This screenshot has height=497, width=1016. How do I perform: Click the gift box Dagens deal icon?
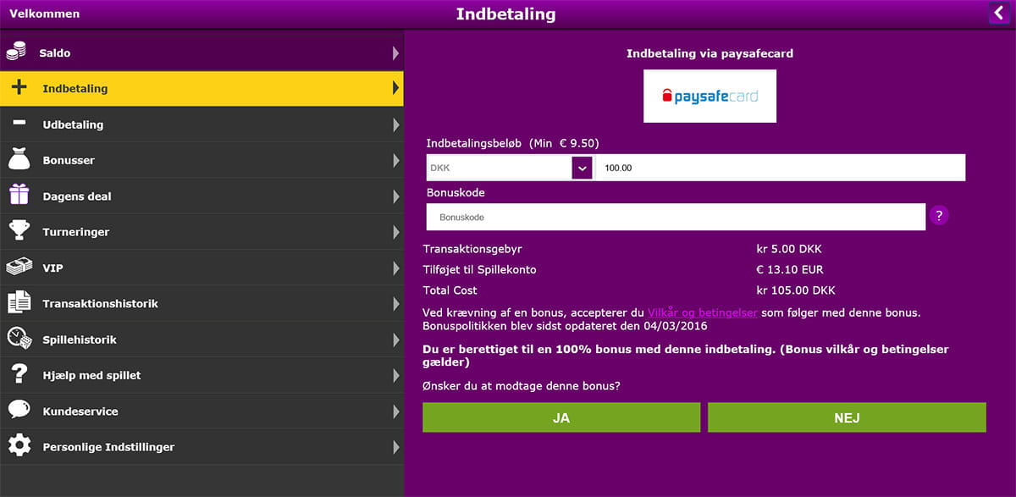(19, 196)
